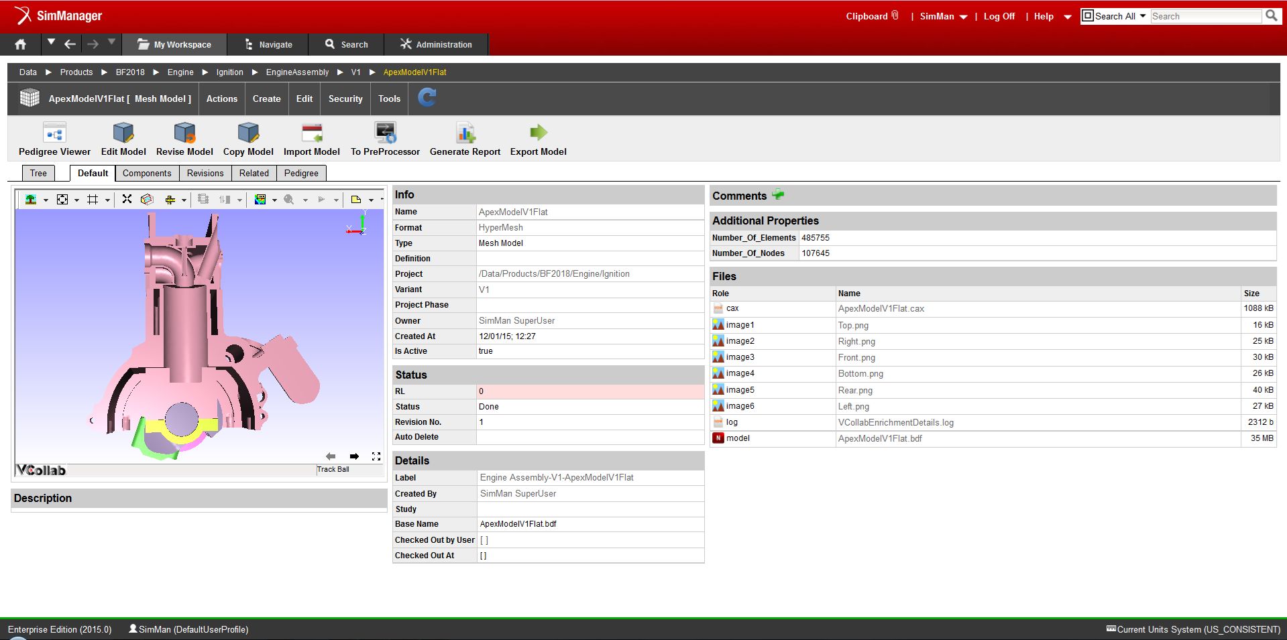Click the ApexModelV1Flat.cax file name
1287x640 pixels.
coord(881,309)
